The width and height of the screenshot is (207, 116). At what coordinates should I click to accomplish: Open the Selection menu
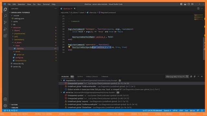tap(21, 4)
